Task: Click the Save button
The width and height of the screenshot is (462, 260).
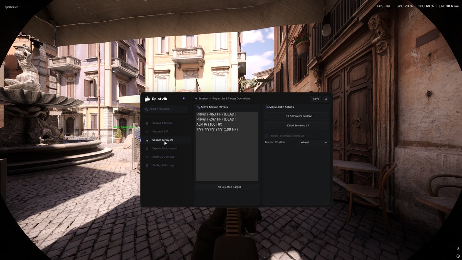Action: [316, 99]
